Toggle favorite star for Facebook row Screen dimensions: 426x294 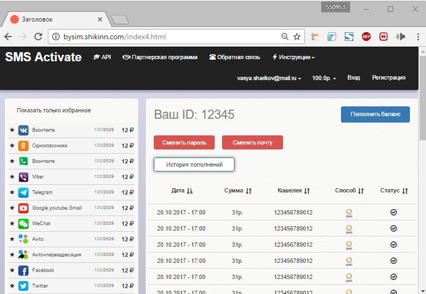pyautogui.click(x=12, y=270)
